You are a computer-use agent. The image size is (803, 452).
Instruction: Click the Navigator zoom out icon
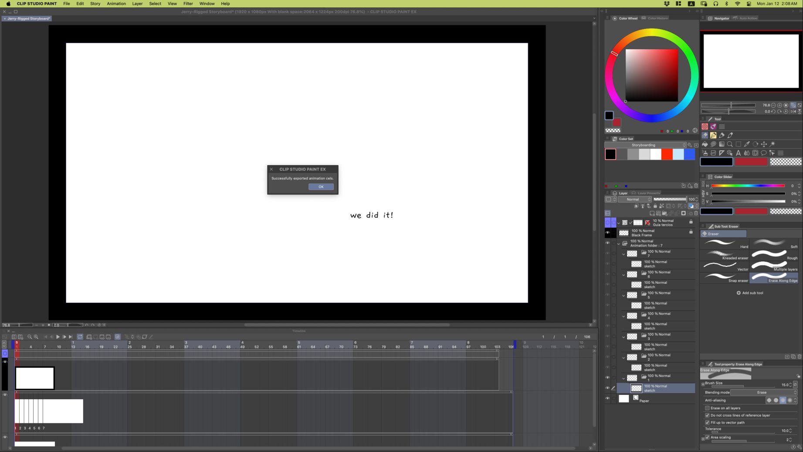(x=773, y=105)
